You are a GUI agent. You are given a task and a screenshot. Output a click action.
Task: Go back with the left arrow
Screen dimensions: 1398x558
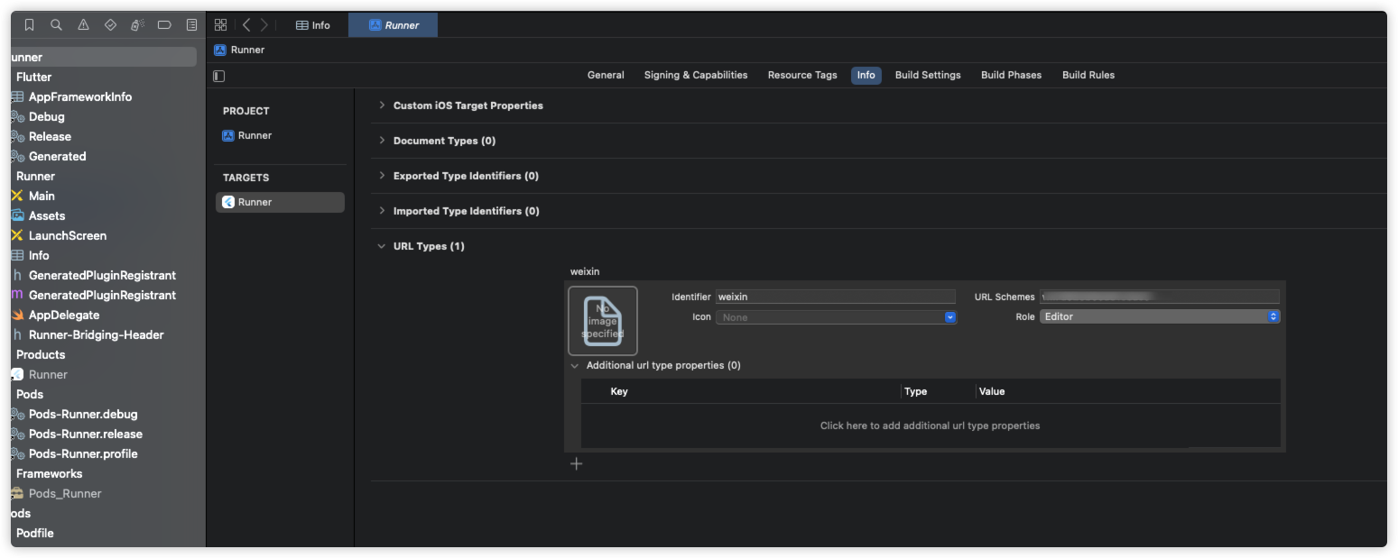coord(246,25)
